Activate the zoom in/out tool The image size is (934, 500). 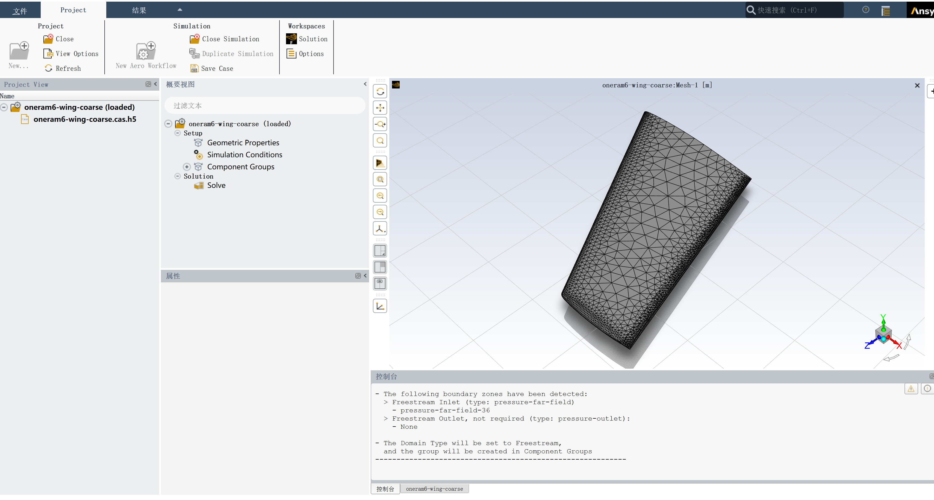coord(380,124)
